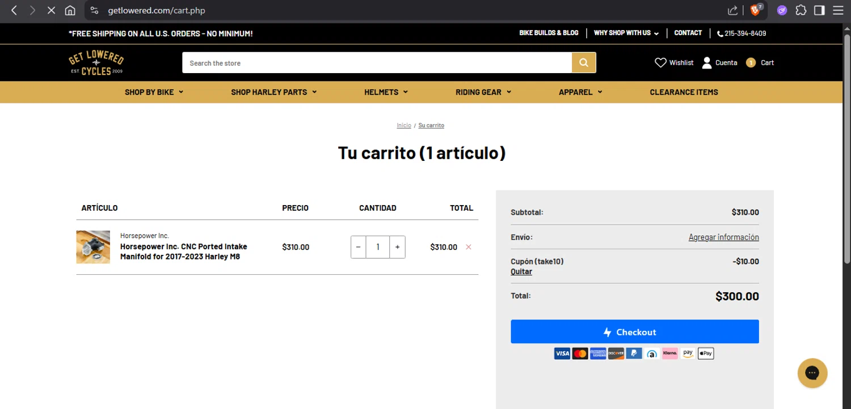Click the PayPal payment icon
The width and height of the screenshot is (851, 409).
[634, 353]
